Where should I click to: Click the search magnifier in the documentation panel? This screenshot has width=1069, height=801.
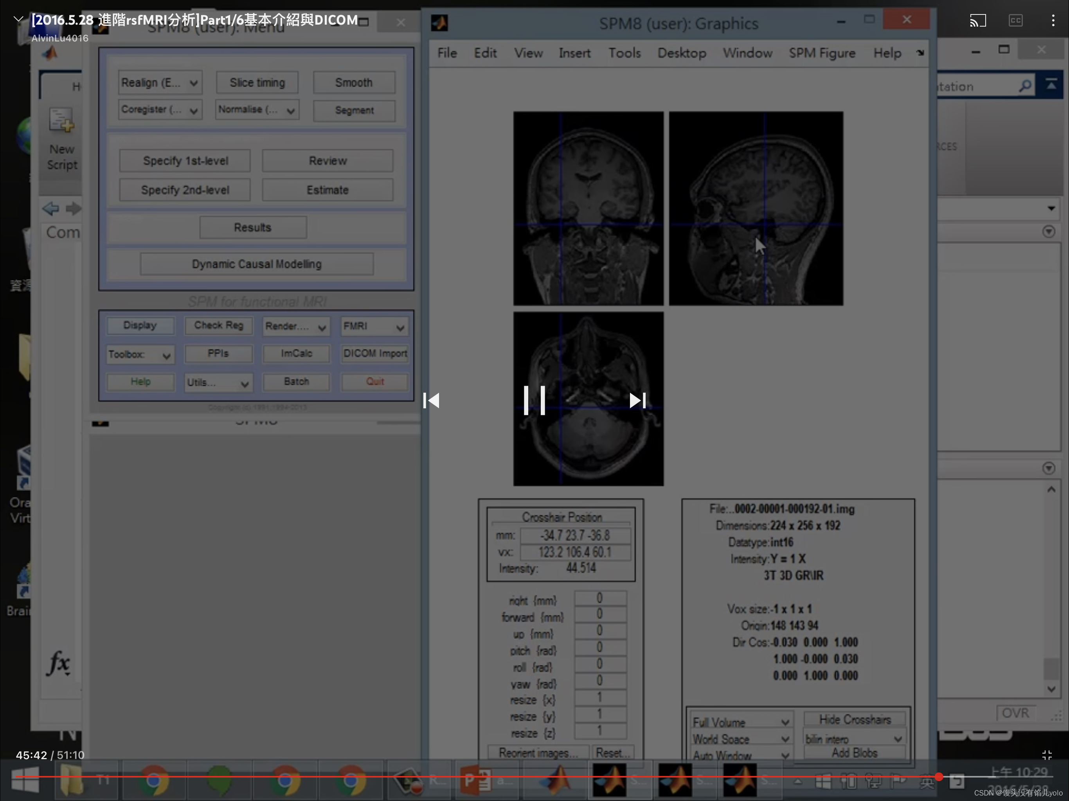pyautogui.click(x=1024, y=86)
